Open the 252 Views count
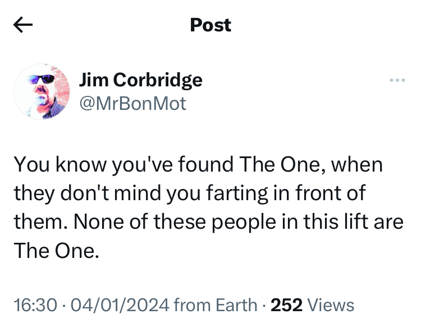 tap(313, 305)
